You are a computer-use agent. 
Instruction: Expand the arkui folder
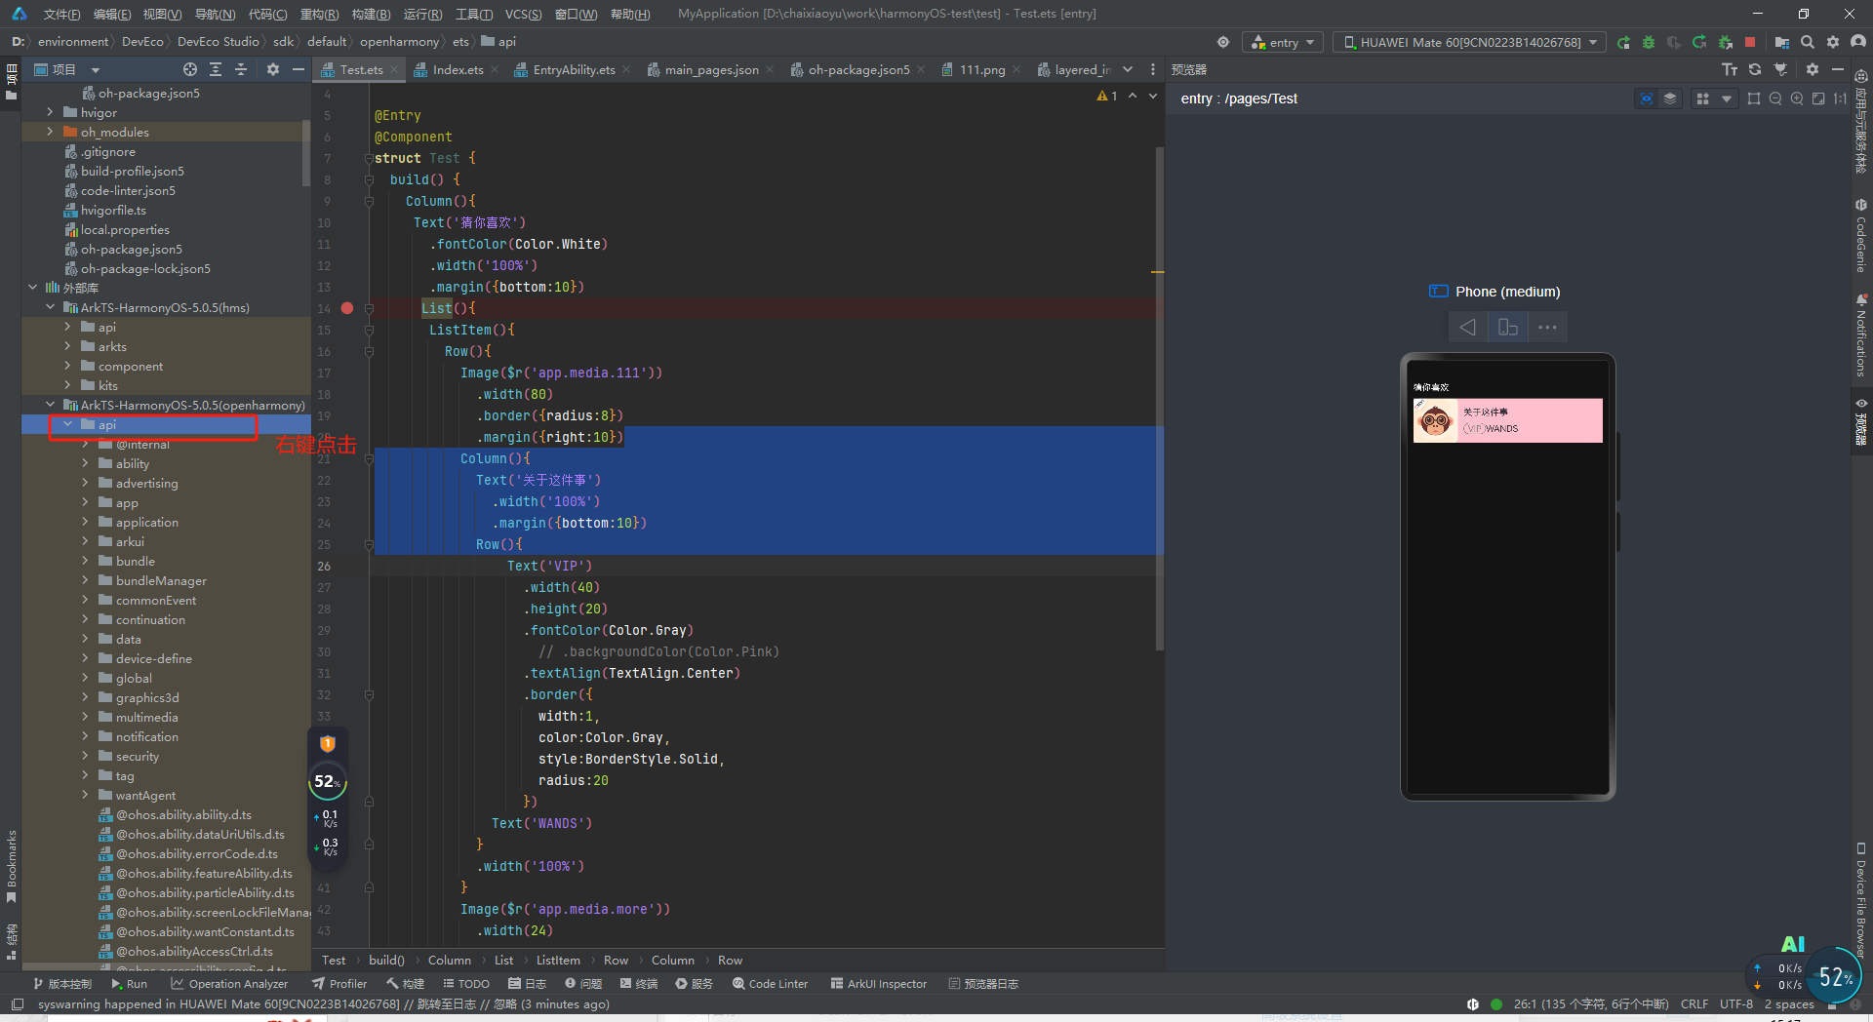point(85,541)
